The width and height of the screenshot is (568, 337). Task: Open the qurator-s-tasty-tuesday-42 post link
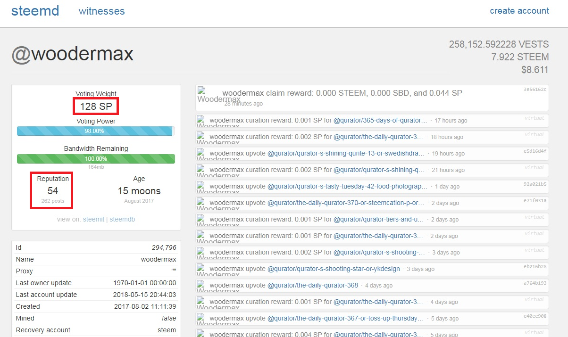click(348, 186)
